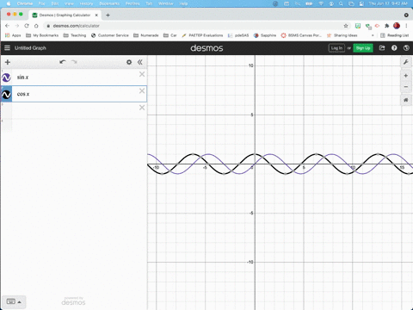Open Chrome profile avatar
The width and height of the screenshot is (413, 310).
click(x=397, y=26)
